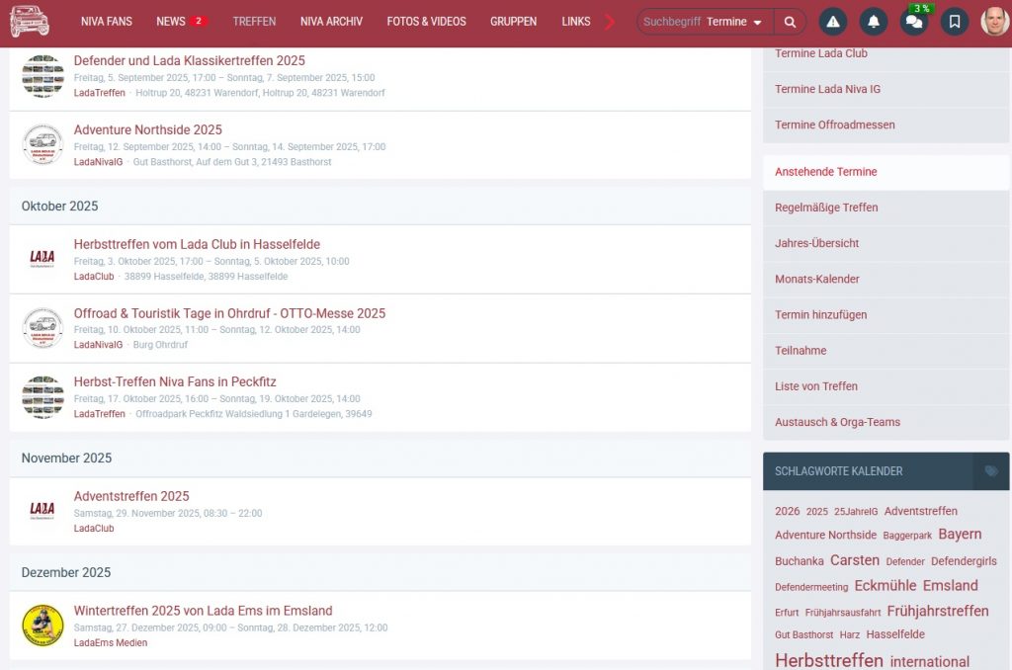Open Offroad & Touristik Tage OTTO-Messe 2025
This screenshot has width=1012, height=670.
pos(229,313)
